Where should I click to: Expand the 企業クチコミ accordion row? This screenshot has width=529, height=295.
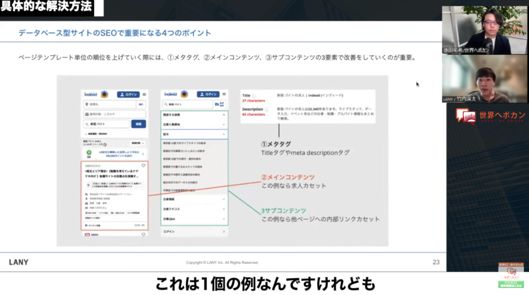[x=194, y=209]
